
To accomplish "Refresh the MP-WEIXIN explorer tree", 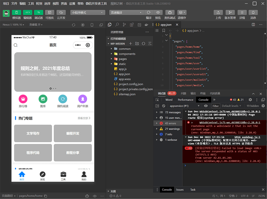I will pos(144,43).
